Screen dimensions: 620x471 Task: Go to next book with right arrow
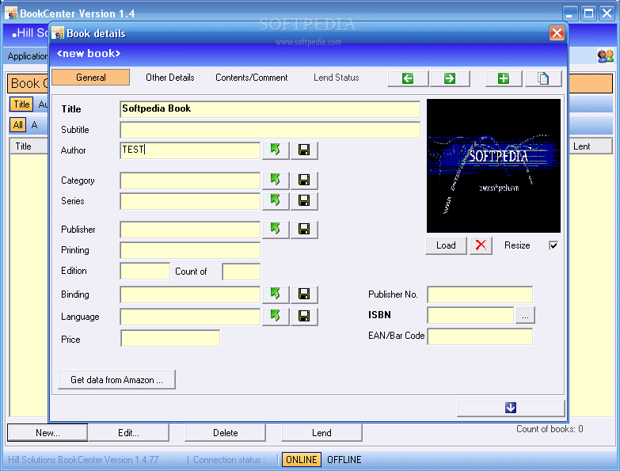[x=450, y=78]
